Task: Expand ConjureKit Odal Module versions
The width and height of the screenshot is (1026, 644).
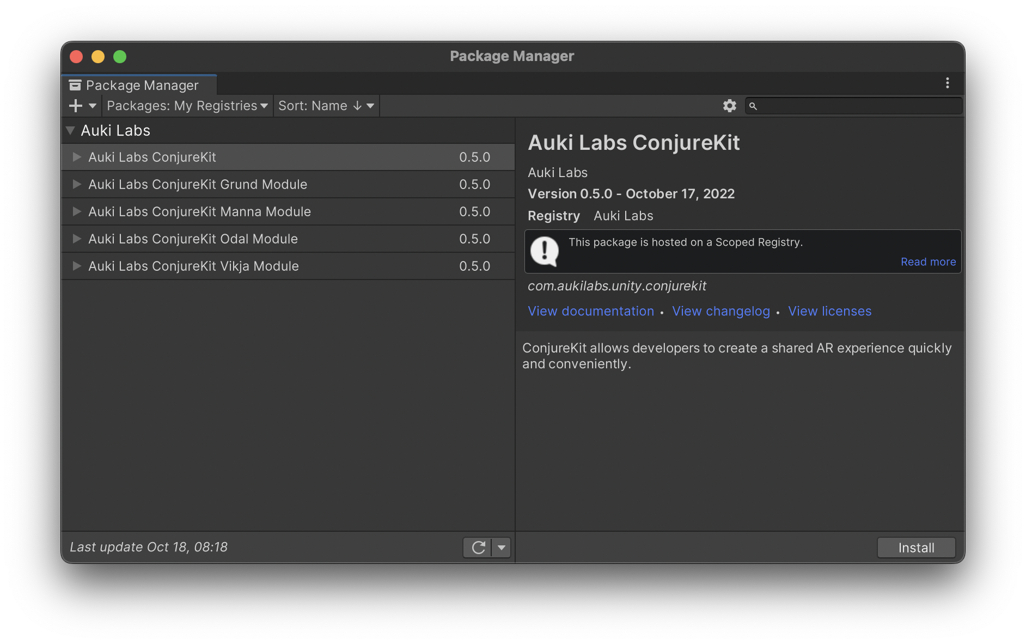Action: [77, 239]
